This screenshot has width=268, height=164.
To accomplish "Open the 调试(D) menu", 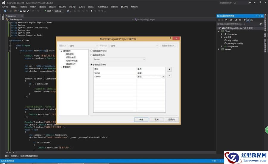I will pos(52,7).
